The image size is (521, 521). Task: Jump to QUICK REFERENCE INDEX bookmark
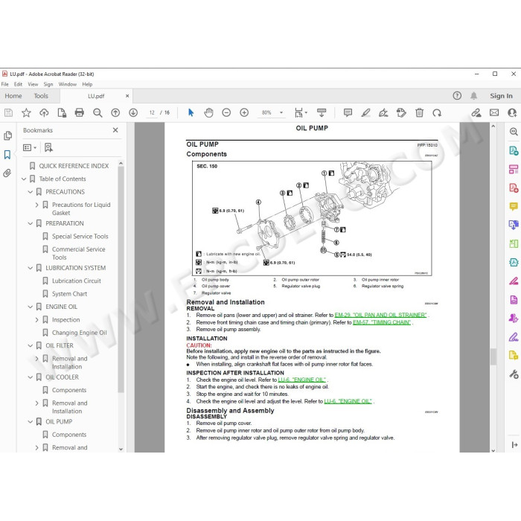(74, 166)
